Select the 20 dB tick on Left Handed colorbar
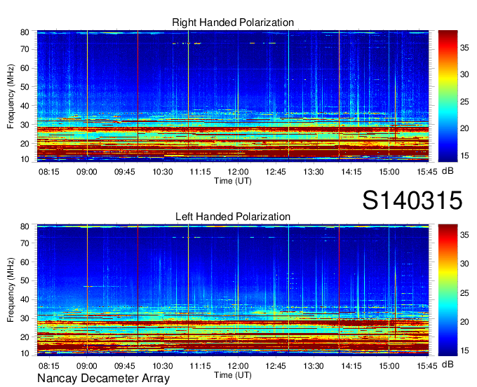The image size is (477, 387). coord(464,322)
